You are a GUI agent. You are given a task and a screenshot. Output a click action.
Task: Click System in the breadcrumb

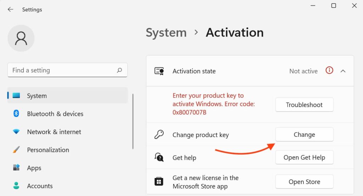[x=166, y=33]
